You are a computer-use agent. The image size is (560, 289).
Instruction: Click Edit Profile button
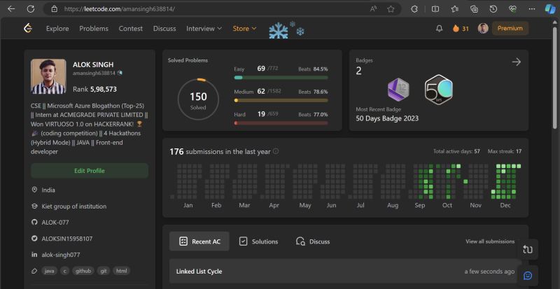(90, 171)
